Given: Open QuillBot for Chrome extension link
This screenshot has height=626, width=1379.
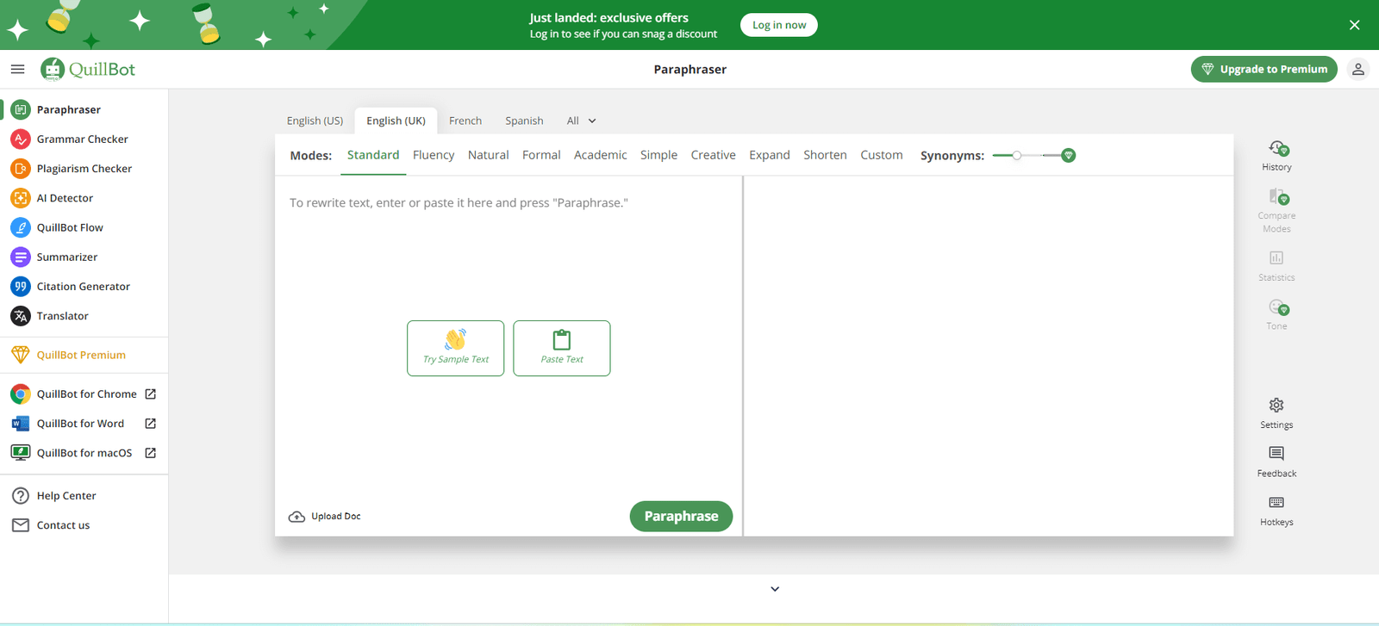Looking at the screenshot, I should click(84, 394).
